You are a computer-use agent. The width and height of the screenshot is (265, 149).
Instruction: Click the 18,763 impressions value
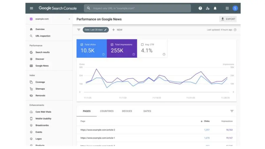click(229, 130)
